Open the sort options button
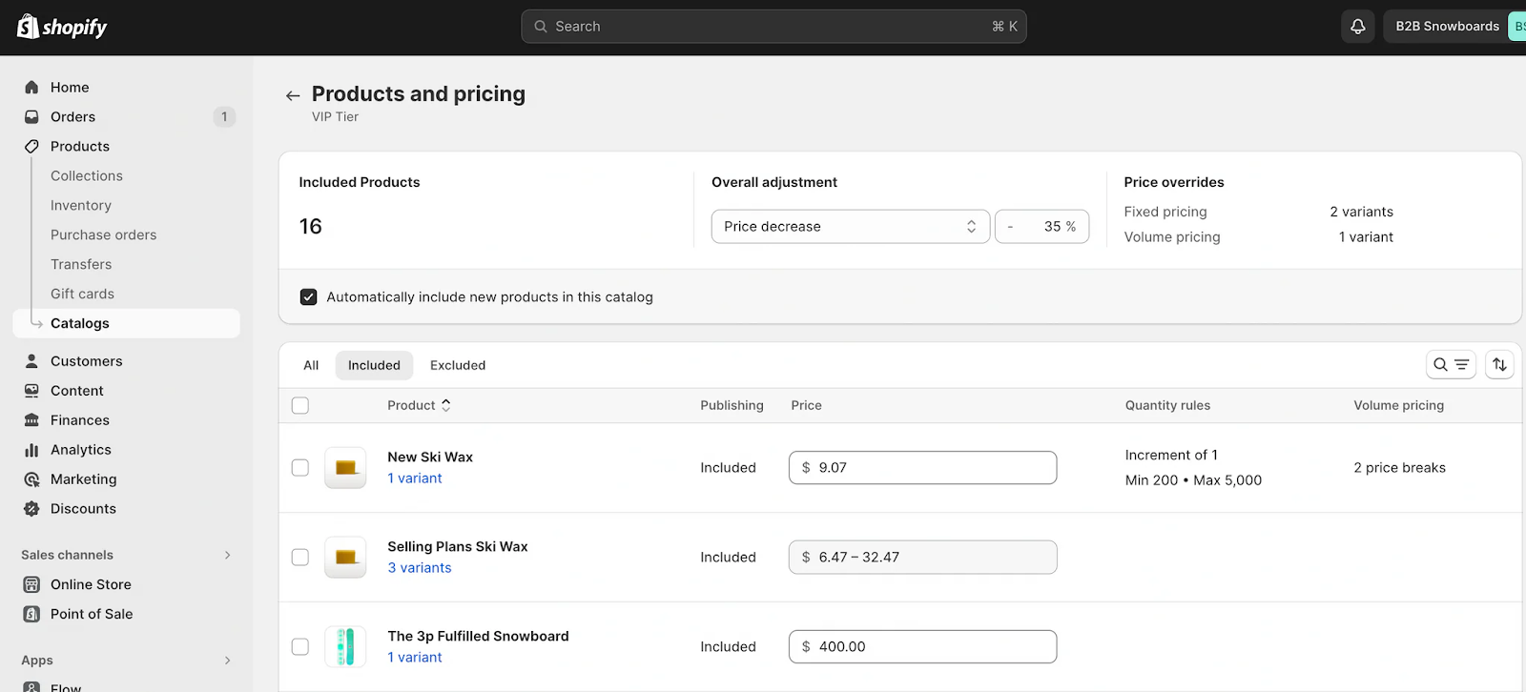 tap(1499, 364)
